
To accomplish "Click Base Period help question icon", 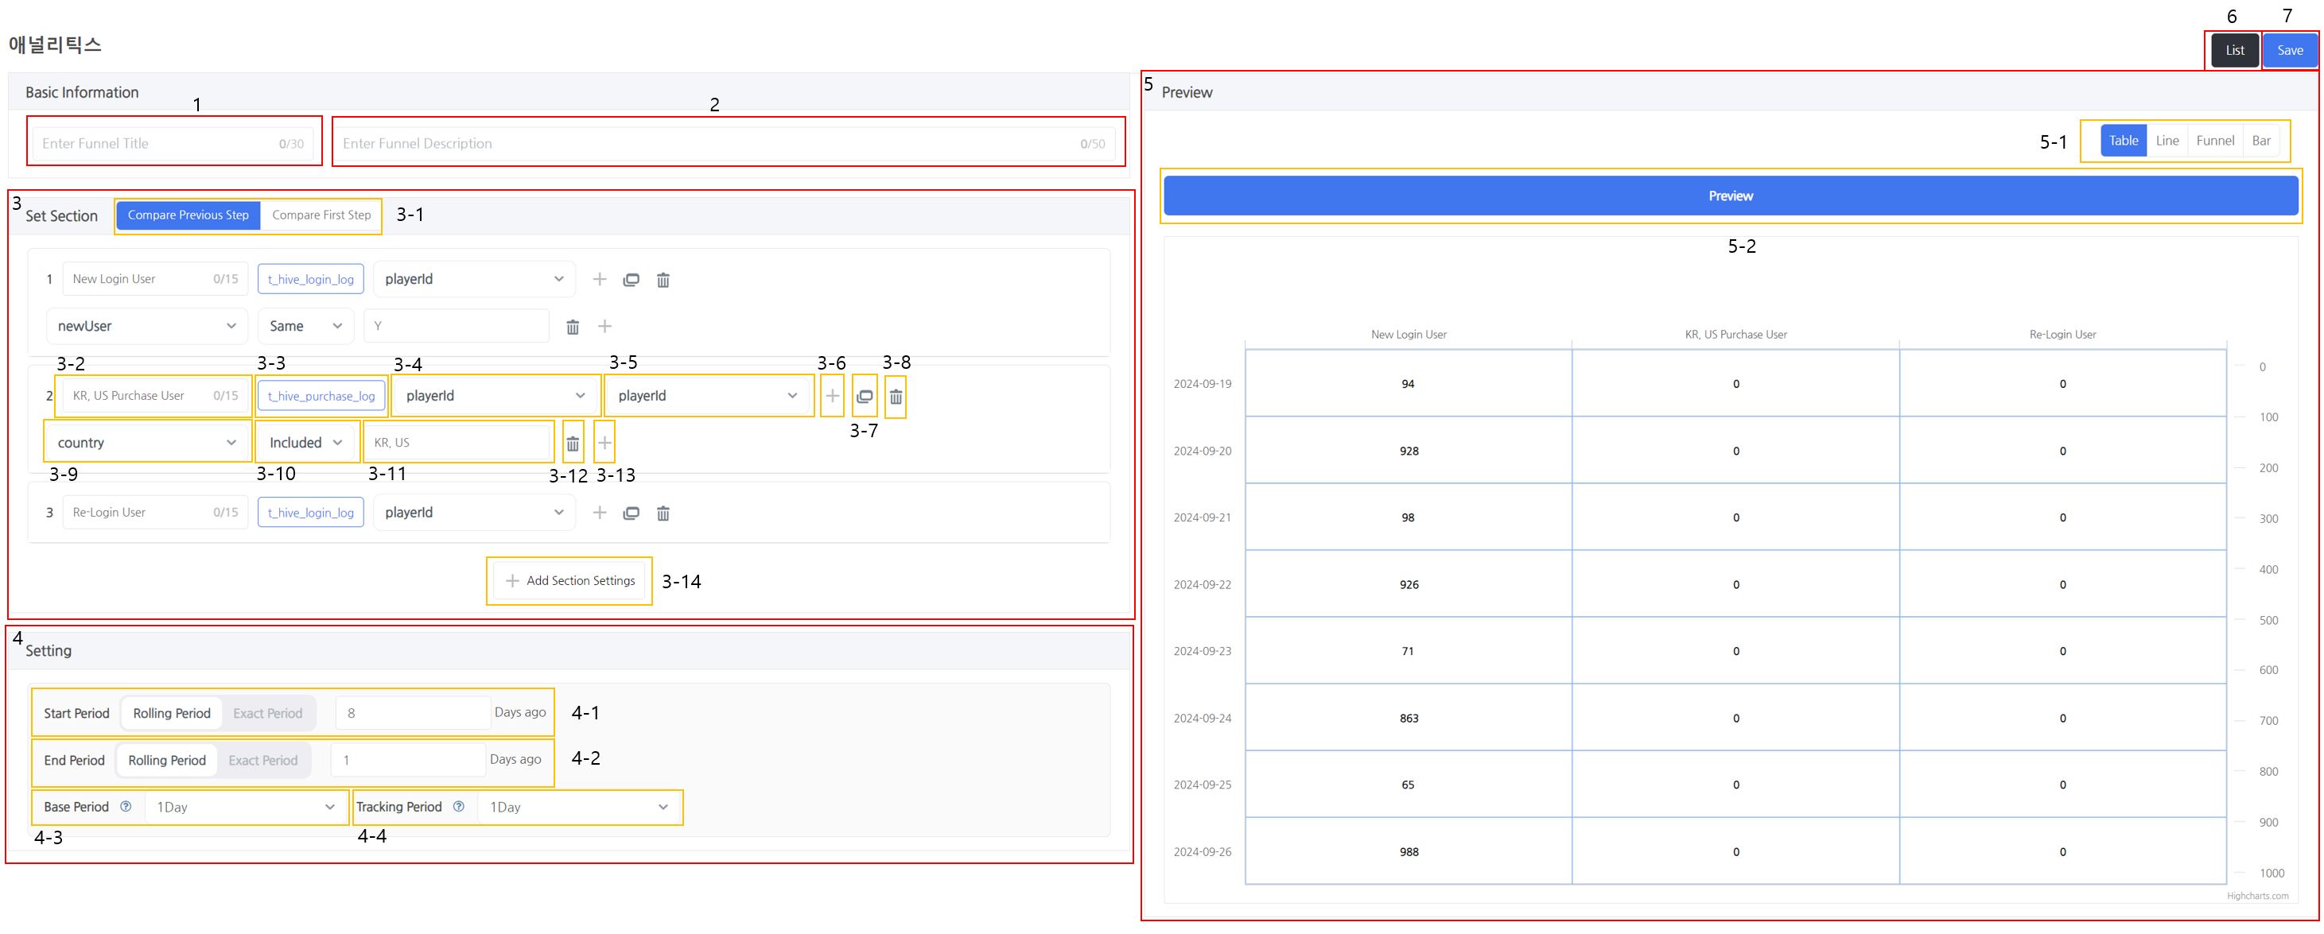I will (x=126, y=807).
